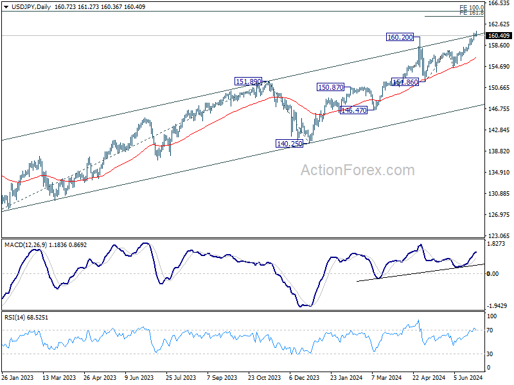Click the 160.200 price label
This screenshot has width=514, height=385.
pos(400,37)
